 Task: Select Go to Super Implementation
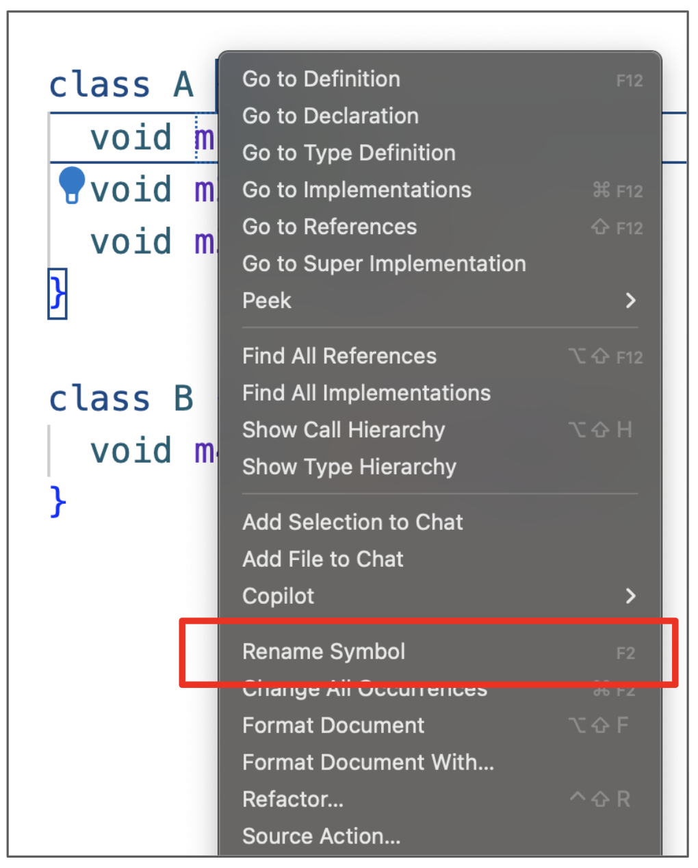tap(384, 264)
